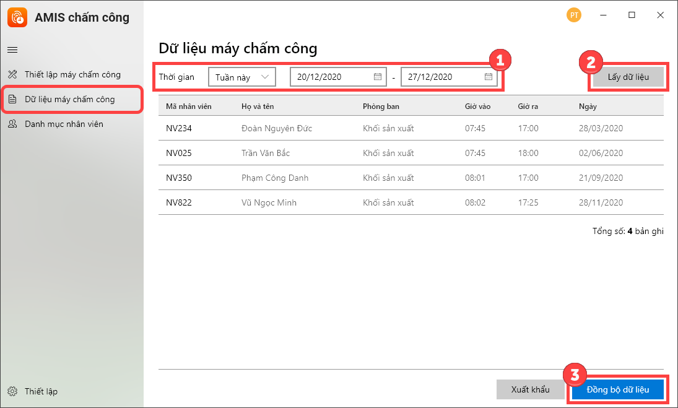The height and width of the screenshot is (408, 678).
Task: Click the Giờ vào column header
Action: [x=478, y=106]
